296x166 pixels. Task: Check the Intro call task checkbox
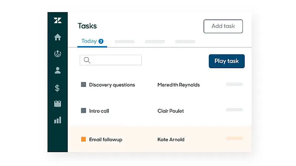click(84, 111)
